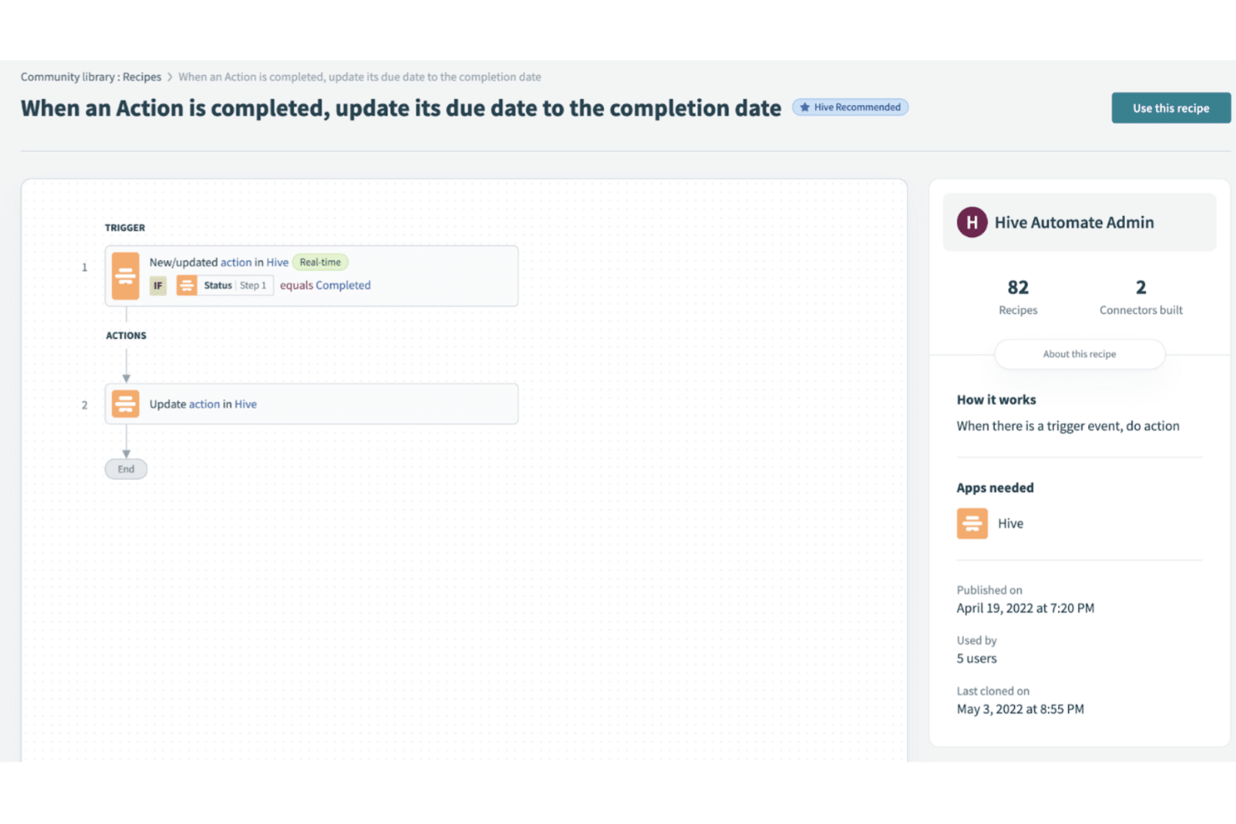
Task: Click the H avatar of Hive Automate Admin
Action: 972,222
